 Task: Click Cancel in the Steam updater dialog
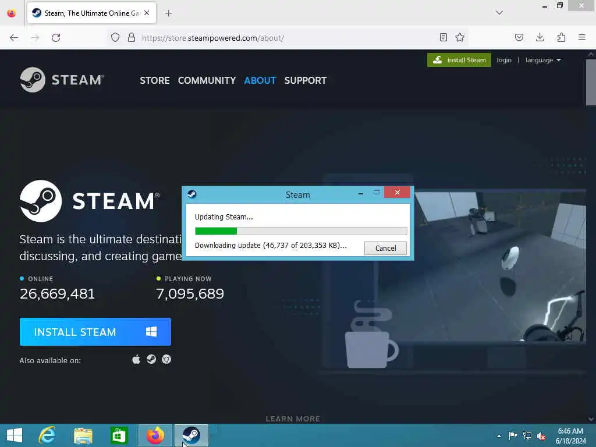385,248
